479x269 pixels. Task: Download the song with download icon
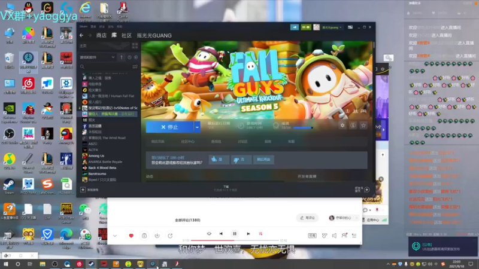coord(157,236)
